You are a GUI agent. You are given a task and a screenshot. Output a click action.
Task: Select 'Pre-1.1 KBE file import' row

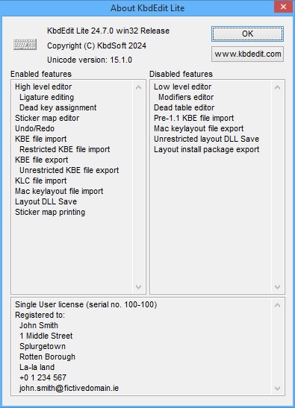[193, 118]
